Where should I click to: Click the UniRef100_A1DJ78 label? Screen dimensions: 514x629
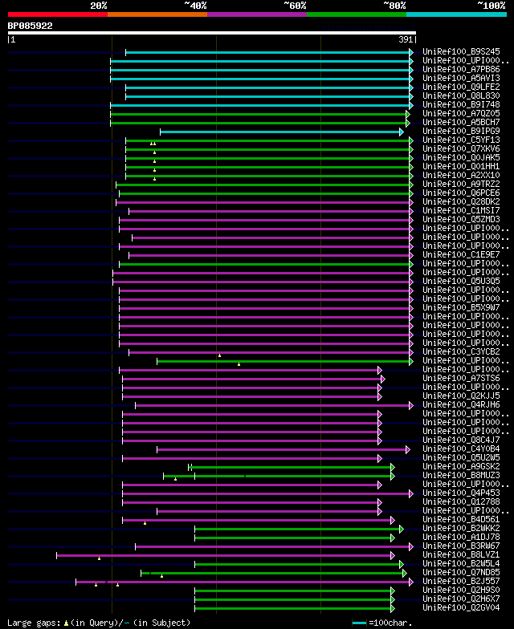click(x=461, y=538)
